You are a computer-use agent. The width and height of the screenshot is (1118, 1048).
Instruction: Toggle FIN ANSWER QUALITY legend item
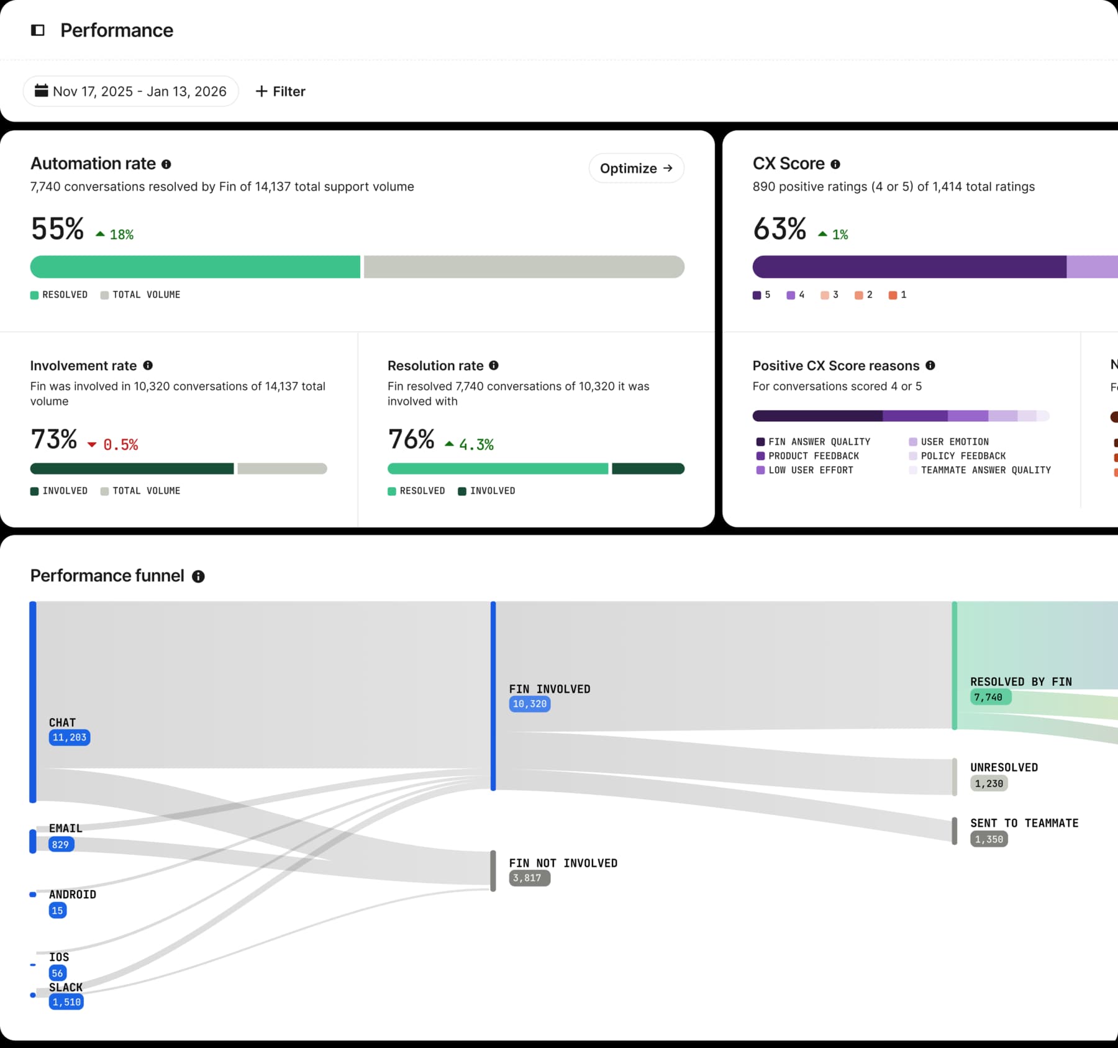813,442
